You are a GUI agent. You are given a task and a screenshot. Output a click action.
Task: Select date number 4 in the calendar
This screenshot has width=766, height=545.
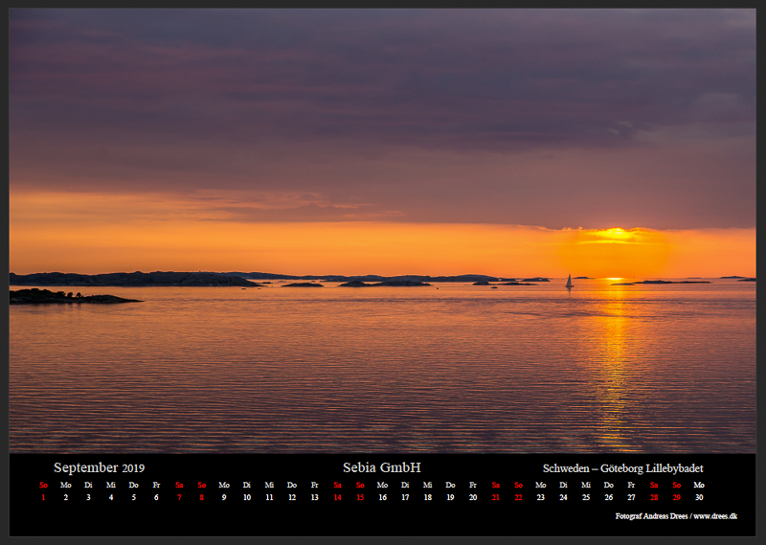pos(111,497)
